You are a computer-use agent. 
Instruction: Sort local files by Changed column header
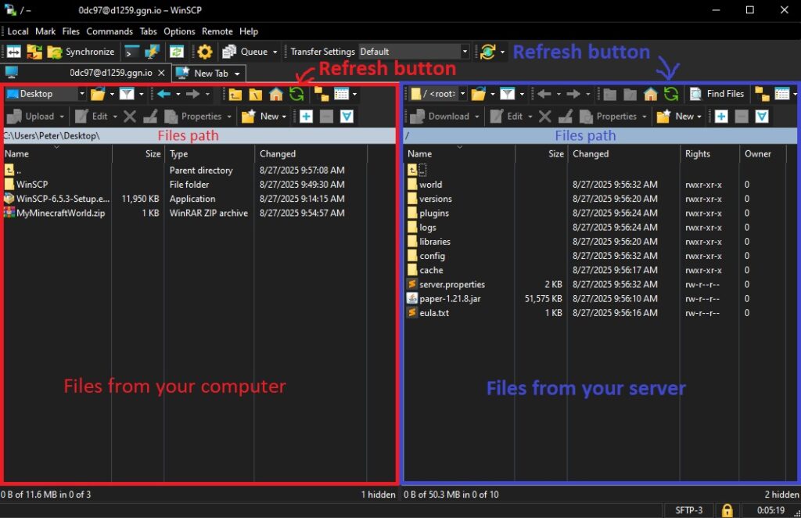coord(311,154)
